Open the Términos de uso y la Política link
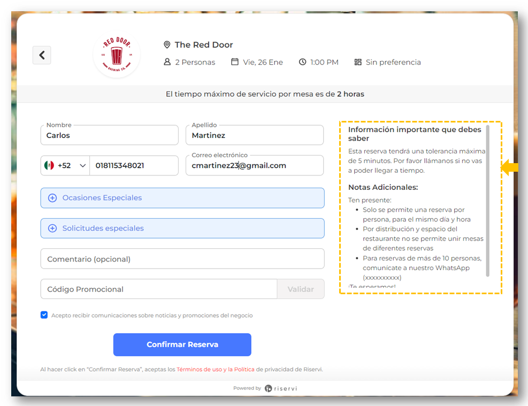This screenshot has width=528, height=406. pyautogui.click(x=216, y=369)
